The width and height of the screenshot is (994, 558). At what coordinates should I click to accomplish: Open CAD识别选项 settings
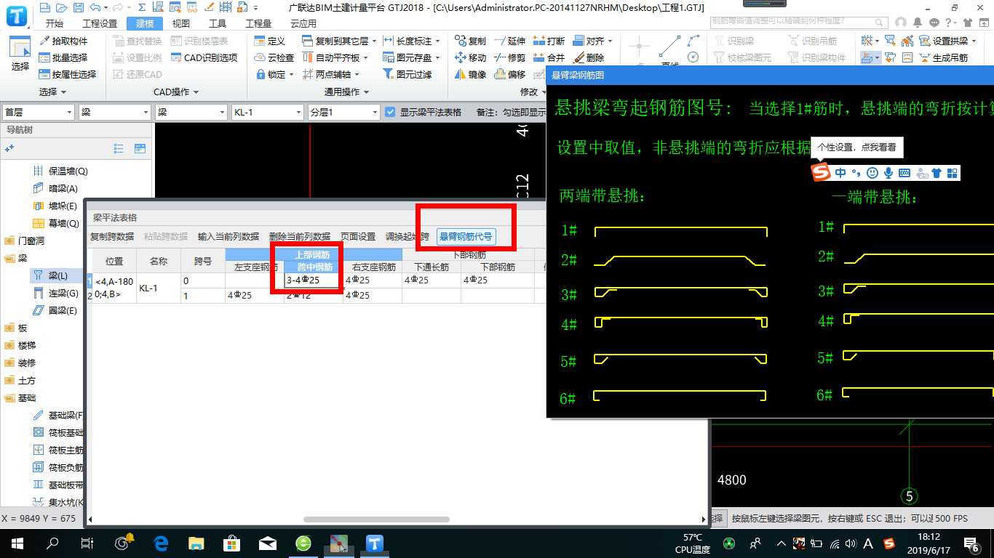pyautogui.click(x=204, y=57)
